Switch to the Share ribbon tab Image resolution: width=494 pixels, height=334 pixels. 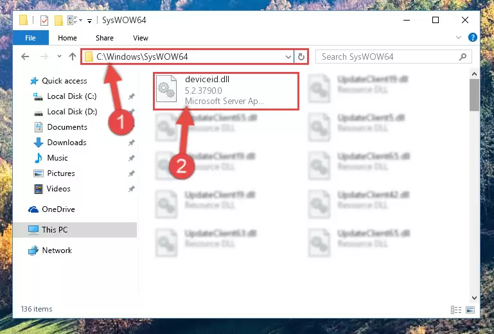tap(105, 38)
